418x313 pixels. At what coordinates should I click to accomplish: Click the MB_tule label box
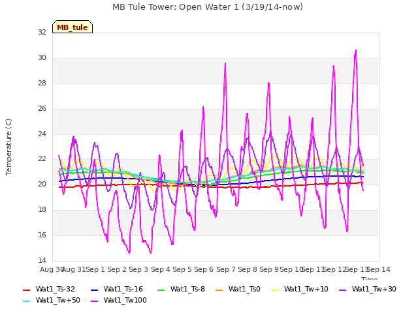coord(72,27)
